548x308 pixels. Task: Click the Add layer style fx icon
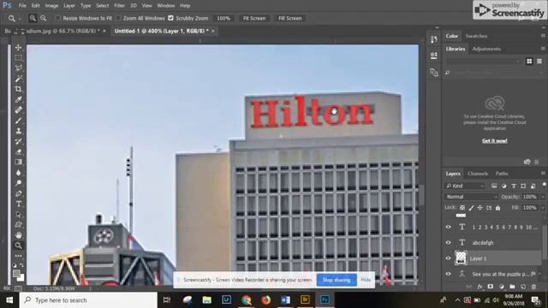(x=479, y=287)
